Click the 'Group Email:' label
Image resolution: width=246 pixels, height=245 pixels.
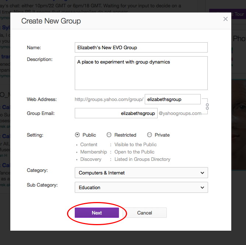click(41, 113)
